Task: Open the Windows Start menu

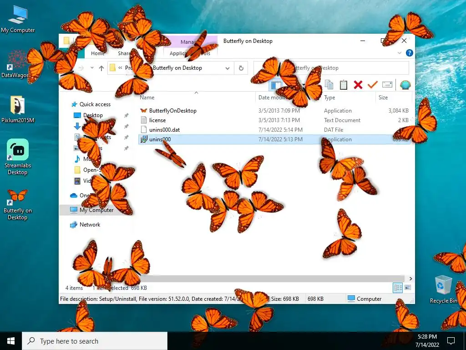Action: click(11, 341)
